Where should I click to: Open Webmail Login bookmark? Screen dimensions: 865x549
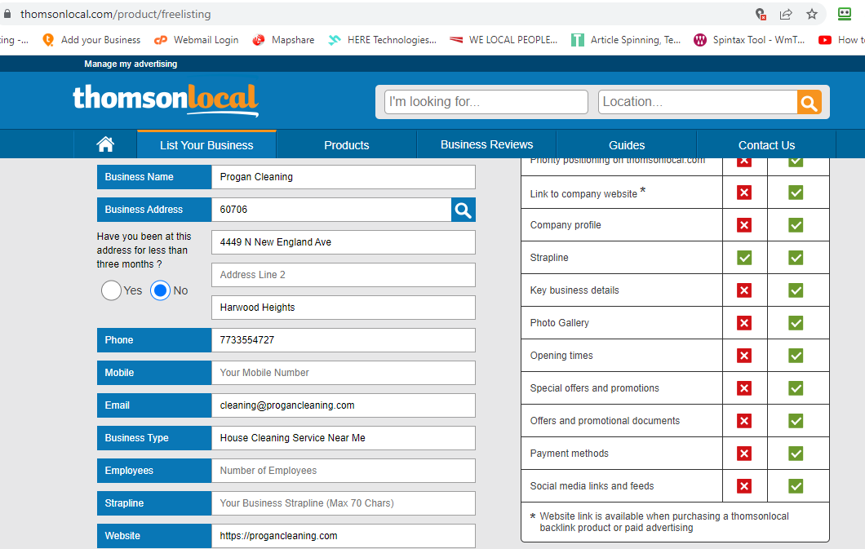(197, 40)
